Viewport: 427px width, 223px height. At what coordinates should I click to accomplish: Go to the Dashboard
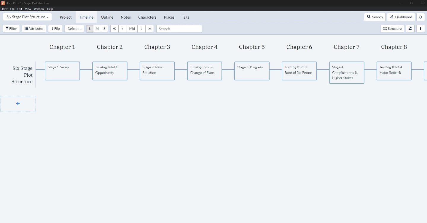click(401, 17)
